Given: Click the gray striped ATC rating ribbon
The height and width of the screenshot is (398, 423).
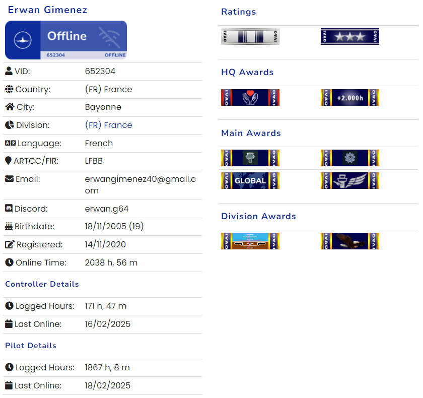Looking at the screenshot, I should [250, 37].
